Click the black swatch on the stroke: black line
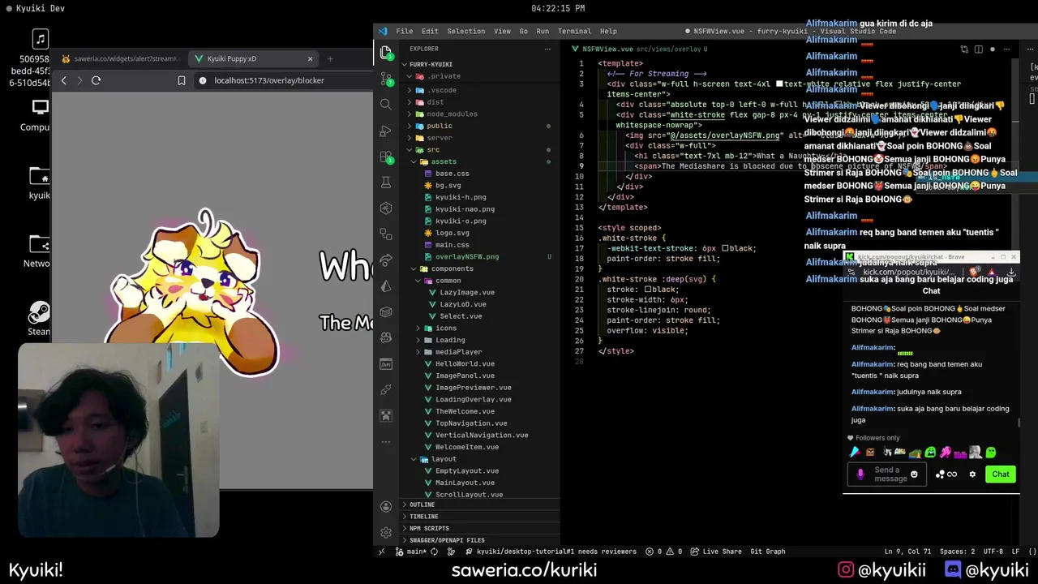This screenshot has width=1038, height=584. pyautogui.click(x=647, y=290)
